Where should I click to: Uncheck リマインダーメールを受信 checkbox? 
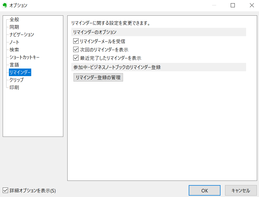pos(76,41)
